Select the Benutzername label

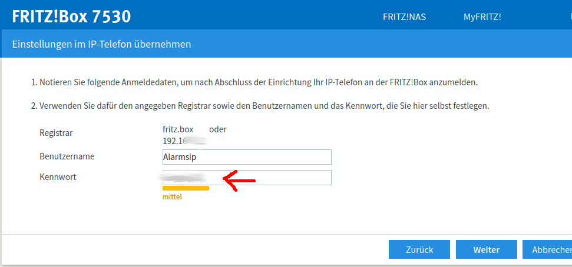click(67, 156)
